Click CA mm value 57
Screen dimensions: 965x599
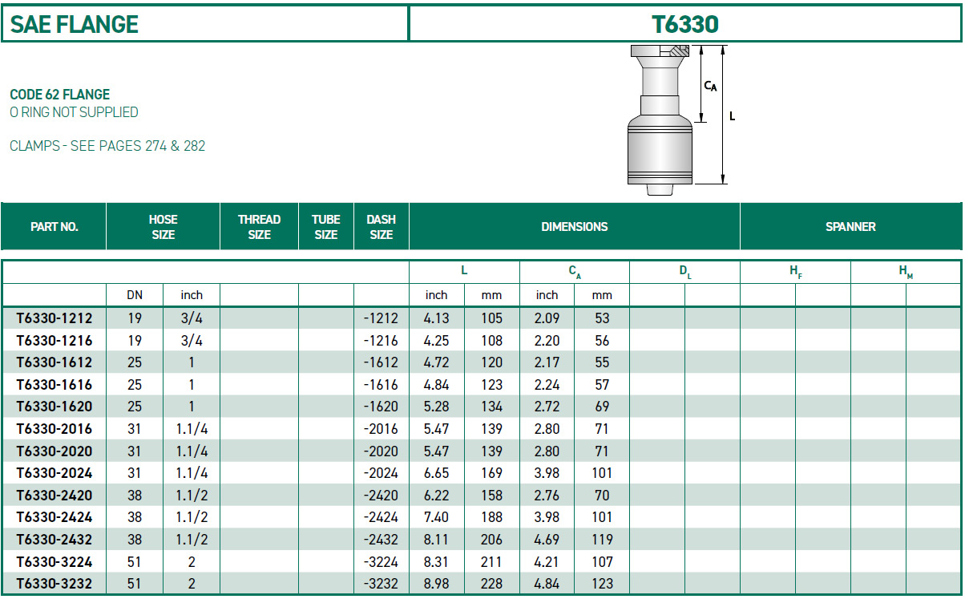[603, 385]
